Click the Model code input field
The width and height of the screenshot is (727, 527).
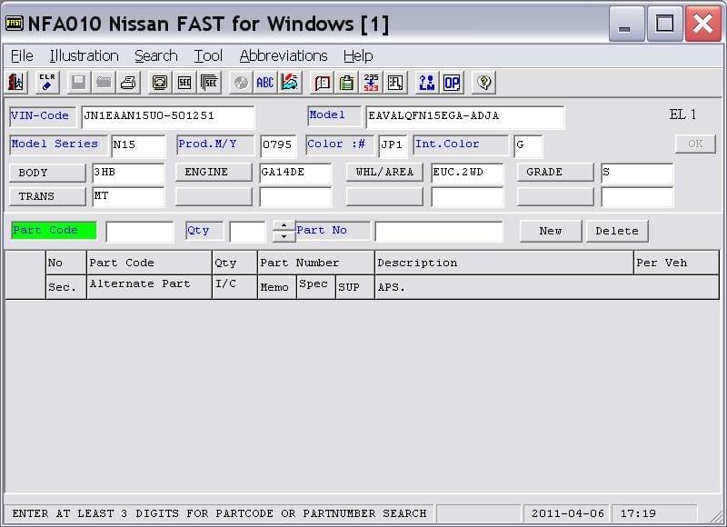[465, 116]
